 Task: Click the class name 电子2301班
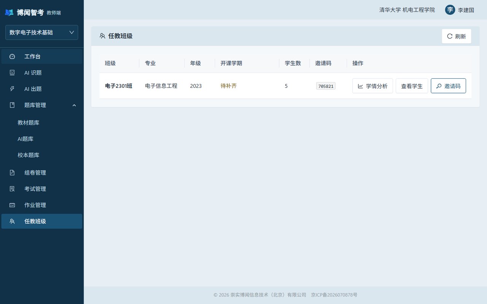tap(119, 86)
